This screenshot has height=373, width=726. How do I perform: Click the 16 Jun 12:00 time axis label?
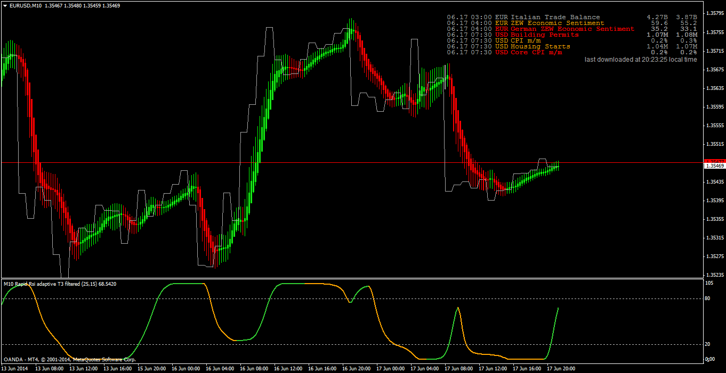(x=288, y=368)
